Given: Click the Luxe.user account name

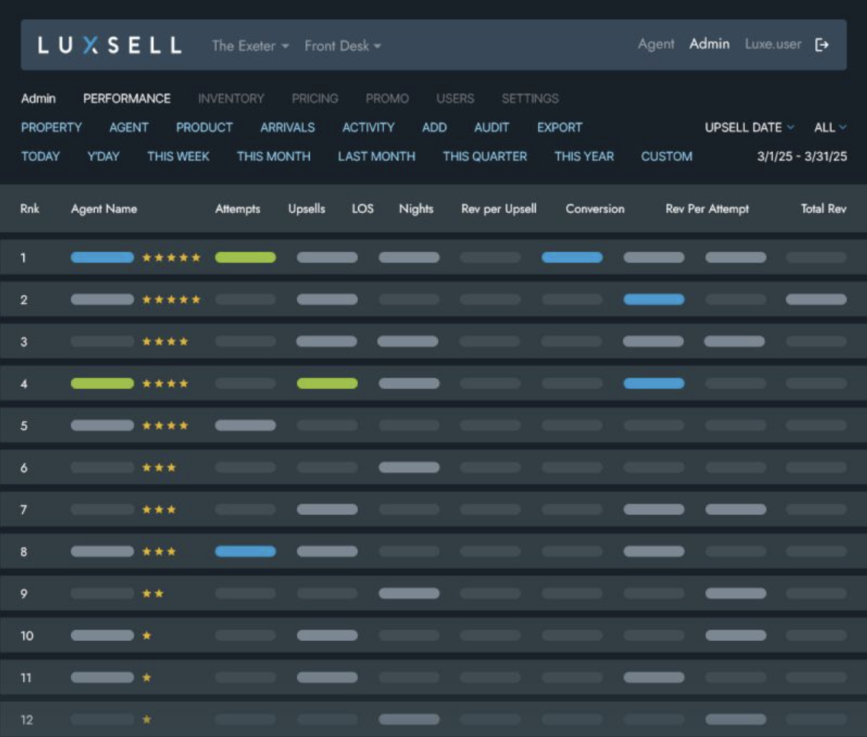Looking at the screenshot, I should 773,43.
